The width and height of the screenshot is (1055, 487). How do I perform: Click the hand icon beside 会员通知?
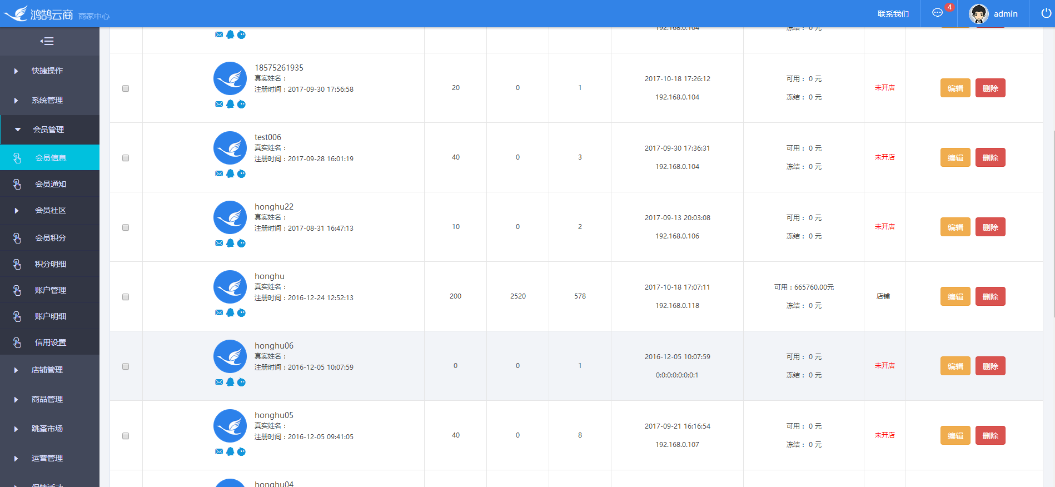tap(17, 184)
